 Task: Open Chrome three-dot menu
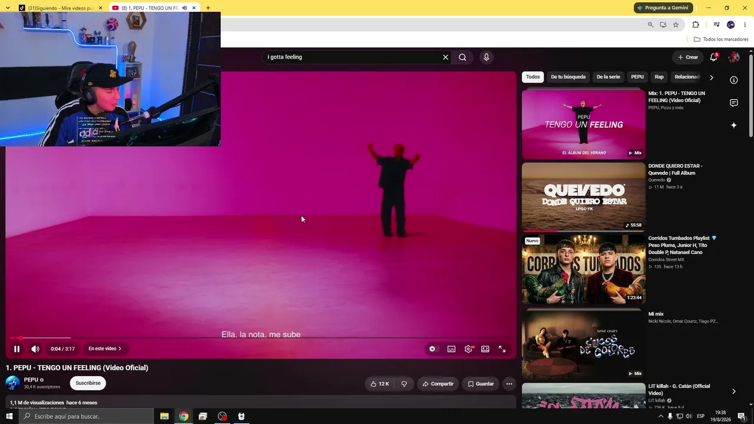point(745,25)
